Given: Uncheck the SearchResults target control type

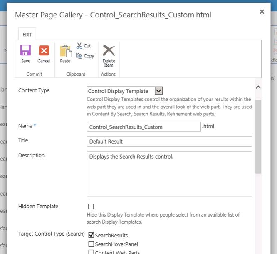Looking at the screenshot, I should coord(91,235).
